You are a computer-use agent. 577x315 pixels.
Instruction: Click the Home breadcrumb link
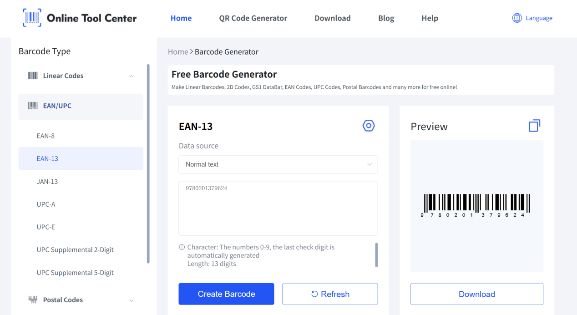tap(178, 52)
